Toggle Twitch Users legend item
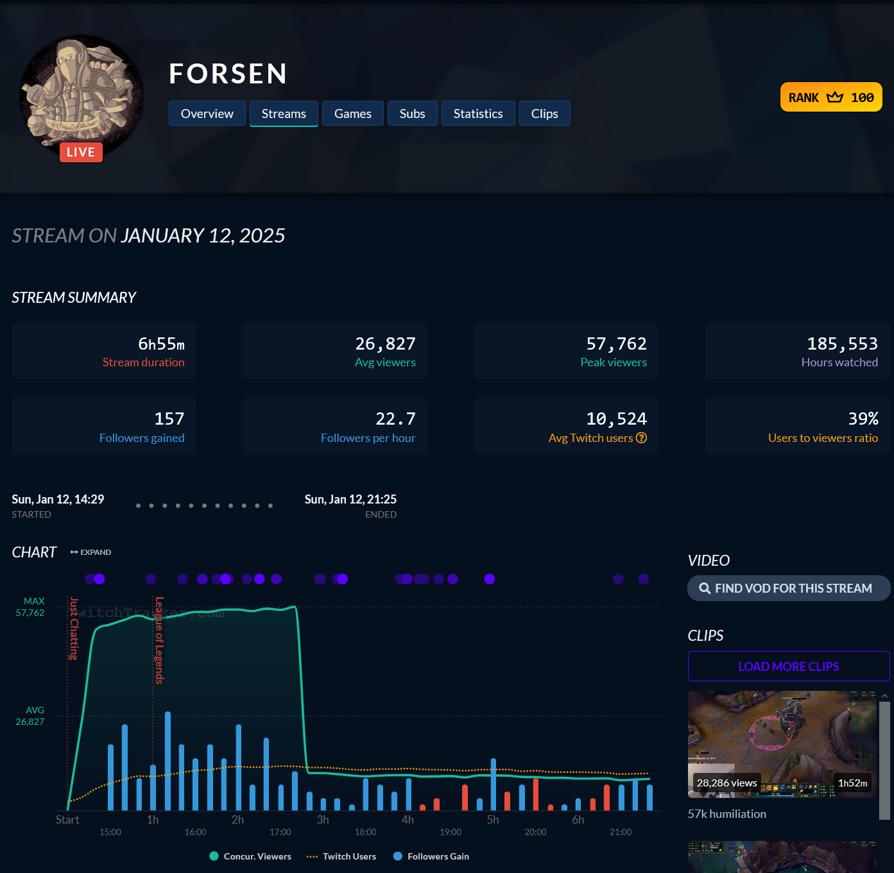 click(x=341, y=856)
